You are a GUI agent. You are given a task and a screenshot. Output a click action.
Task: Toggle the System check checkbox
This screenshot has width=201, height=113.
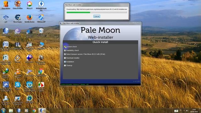pyautogui.click(x=65, y=47)
